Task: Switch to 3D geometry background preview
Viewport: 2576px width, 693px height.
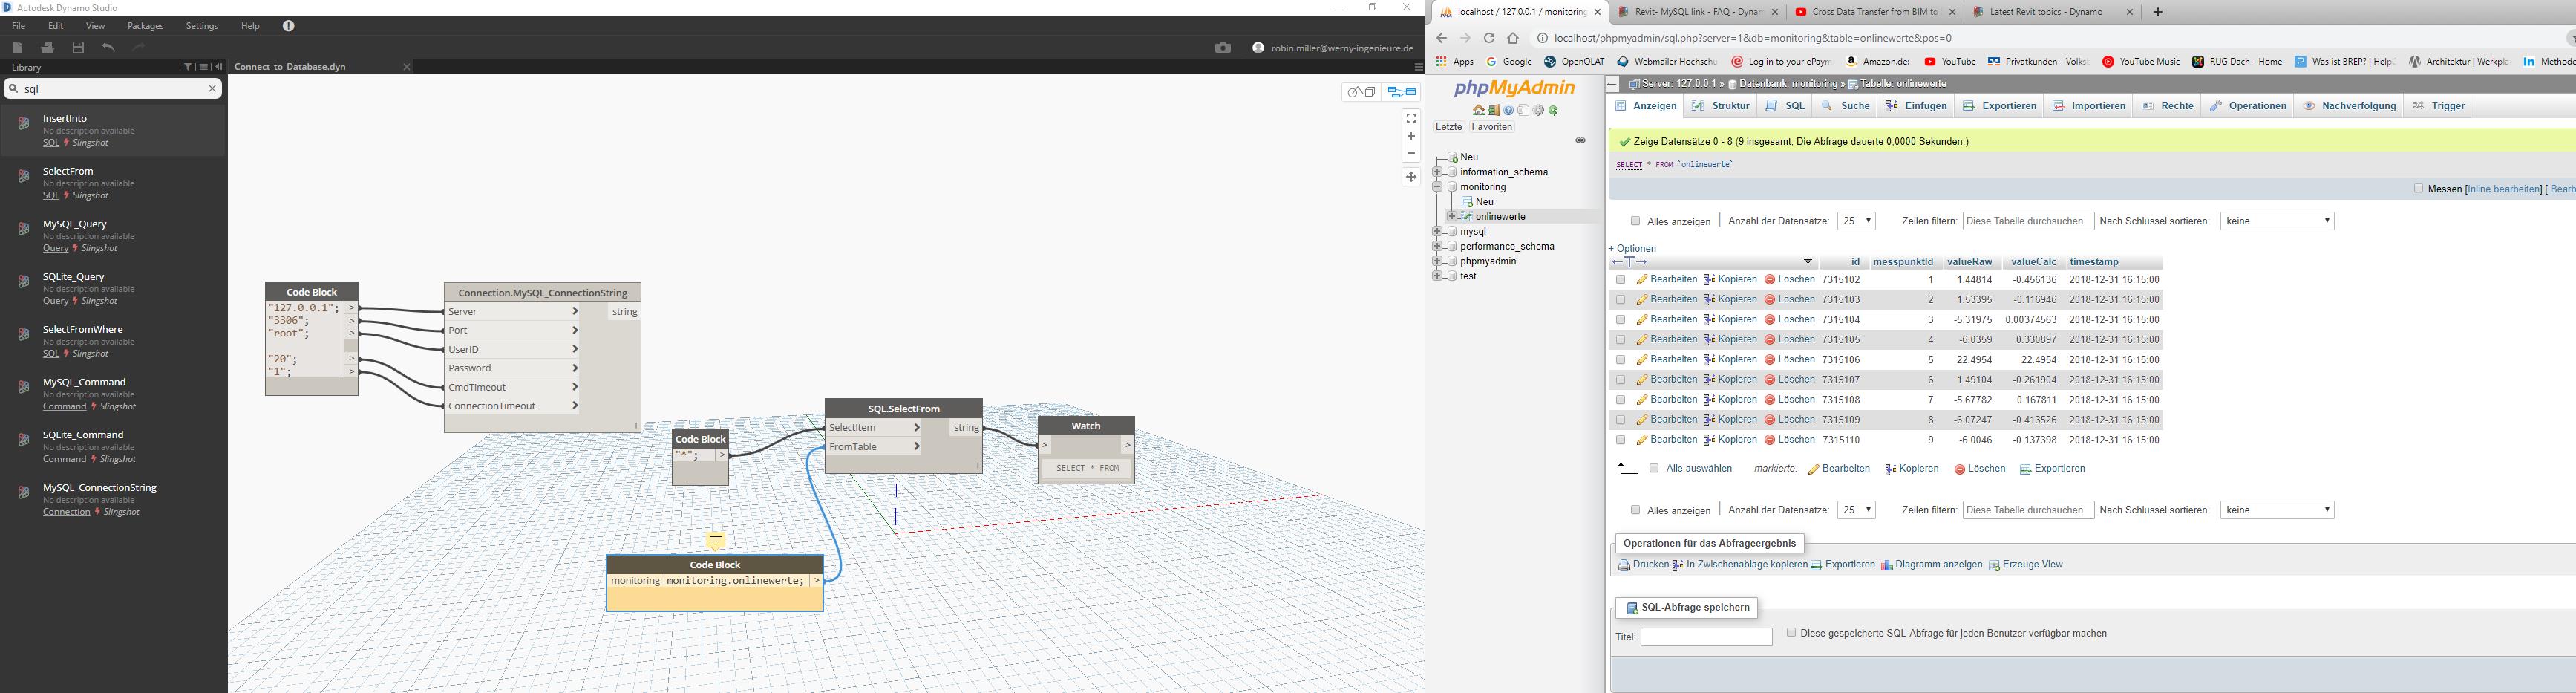Action: point(1362,92)
